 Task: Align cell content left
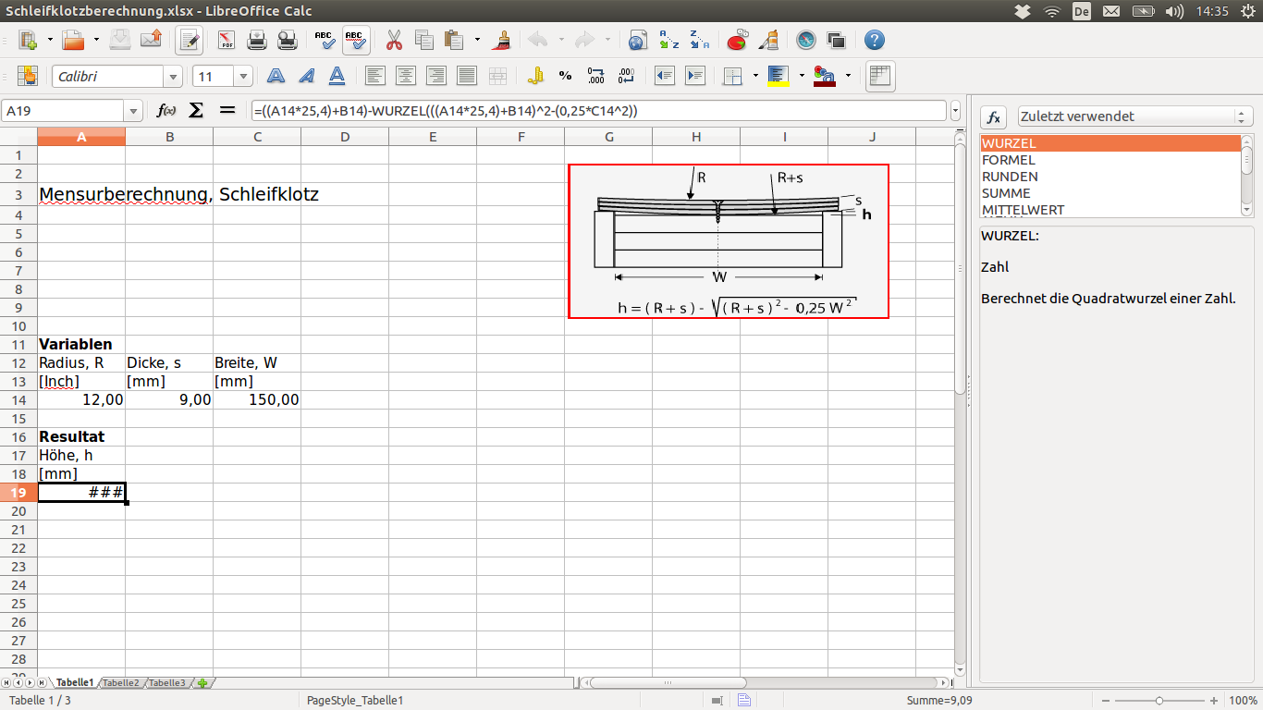[375, 77]
